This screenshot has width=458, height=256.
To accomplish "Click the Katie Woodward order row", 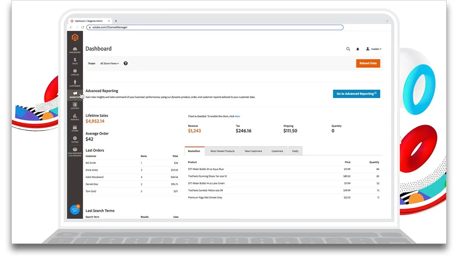I will tap(132, 177).
